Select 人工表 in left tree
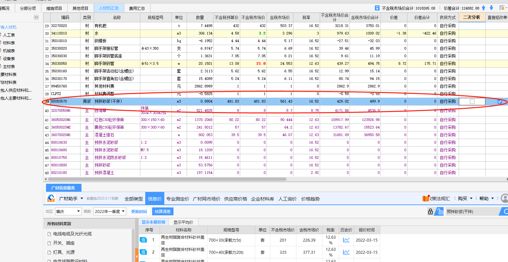The image size is (508, 262). [x=9, y=35]
